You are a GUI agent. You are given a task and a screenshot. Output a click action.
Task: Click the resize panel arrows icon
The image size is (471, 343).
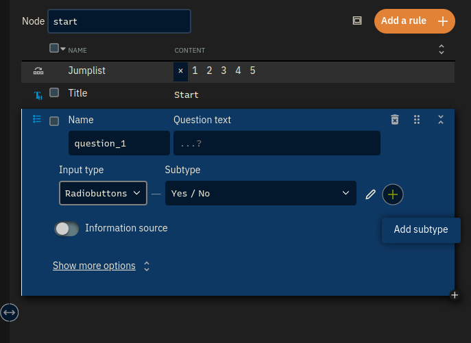pos(10,312)
